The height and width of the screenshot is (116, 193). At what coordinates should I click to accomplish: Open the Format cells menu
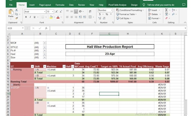[x=154, y=18]
